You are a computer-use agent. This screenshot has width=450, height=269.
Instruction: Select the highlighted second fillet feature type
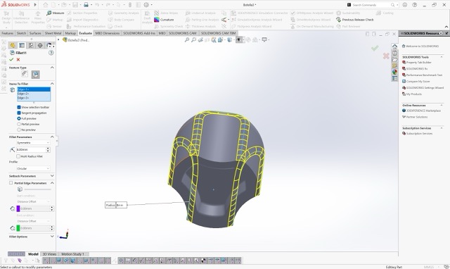[x=35, y=75]
